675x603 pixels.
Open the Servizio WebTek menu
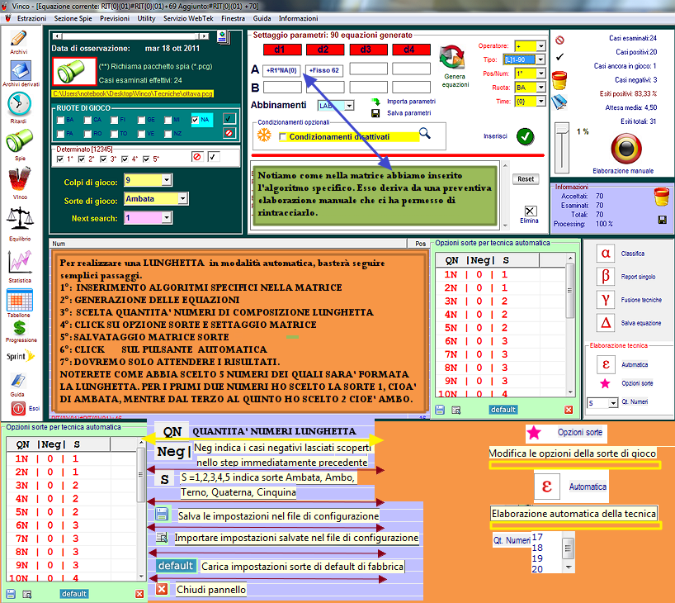[188, 18]
